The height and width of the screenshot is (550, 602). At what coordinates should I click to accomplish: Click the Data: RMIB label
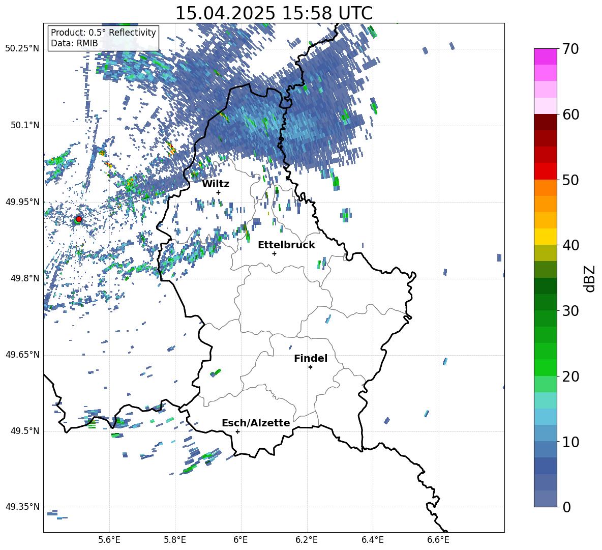pos(74,43)
